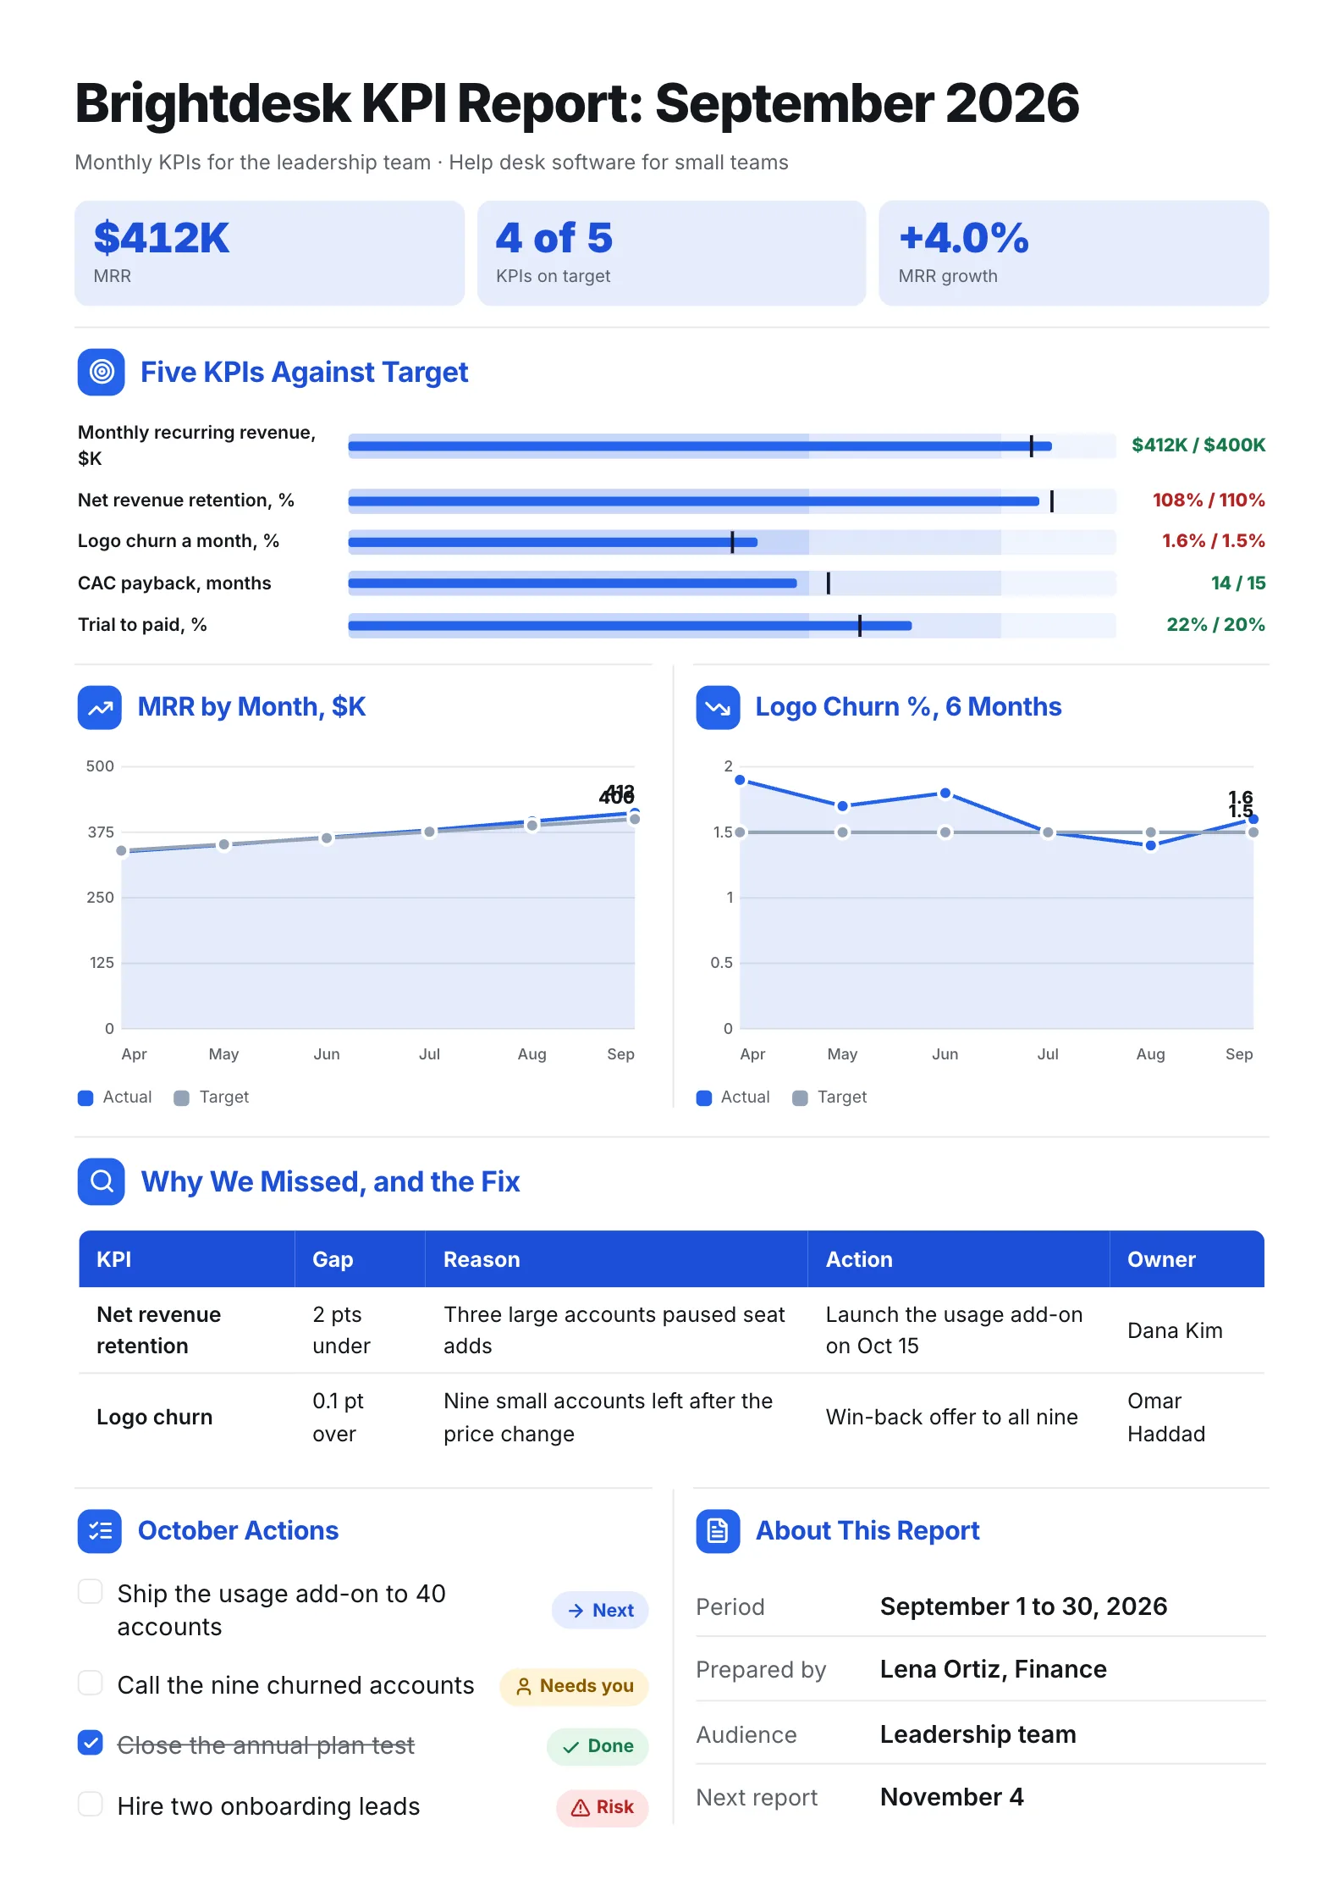
Task: Toggle Actual series in Logo Churn legend
Action: [x=733, y=1098]
